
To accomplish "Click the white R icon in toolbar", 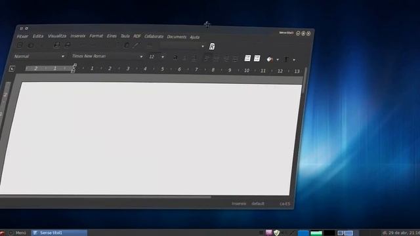I will [x=212, y=47].
